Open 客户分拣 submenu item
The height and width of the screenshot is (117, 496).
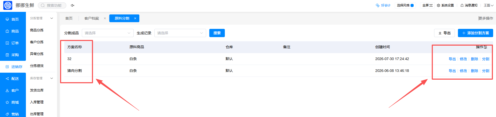point(37,42)
